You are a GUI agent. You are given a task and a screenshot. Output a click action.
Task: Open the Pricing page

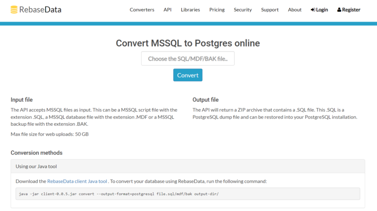(217, 10)
